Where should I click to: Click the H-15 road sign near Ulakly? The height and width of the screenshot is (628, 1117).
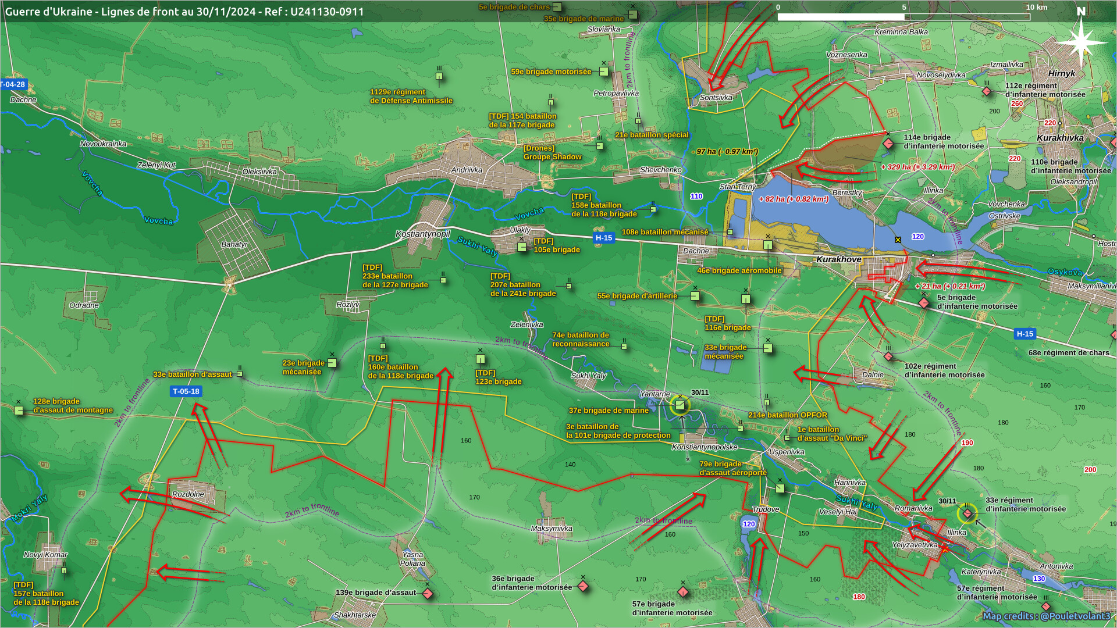[603, 238]
